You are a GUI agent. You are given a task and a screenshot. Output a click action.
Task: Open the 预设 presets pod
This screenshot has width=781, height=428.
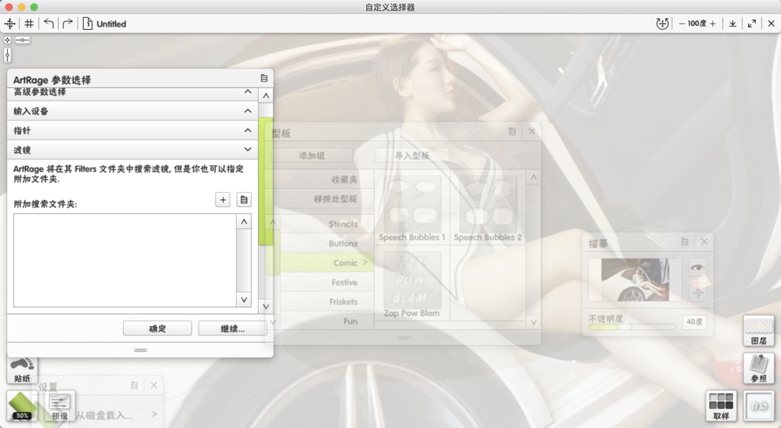coord(60,405)
